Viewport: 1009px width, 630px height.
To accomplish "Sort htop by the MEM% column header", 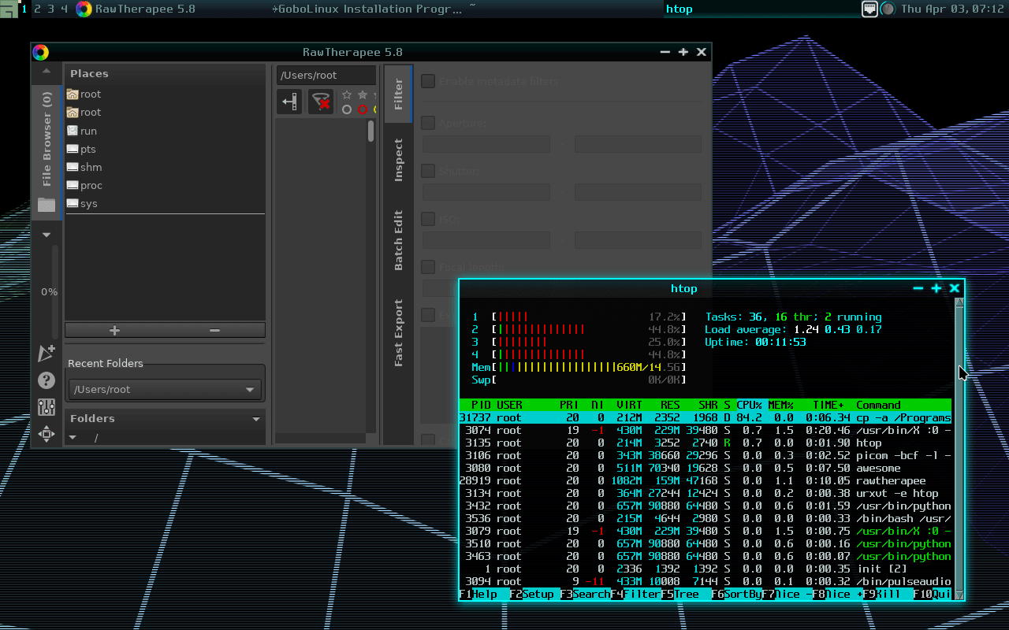I will pyautogui.click(x=780, y=405).
